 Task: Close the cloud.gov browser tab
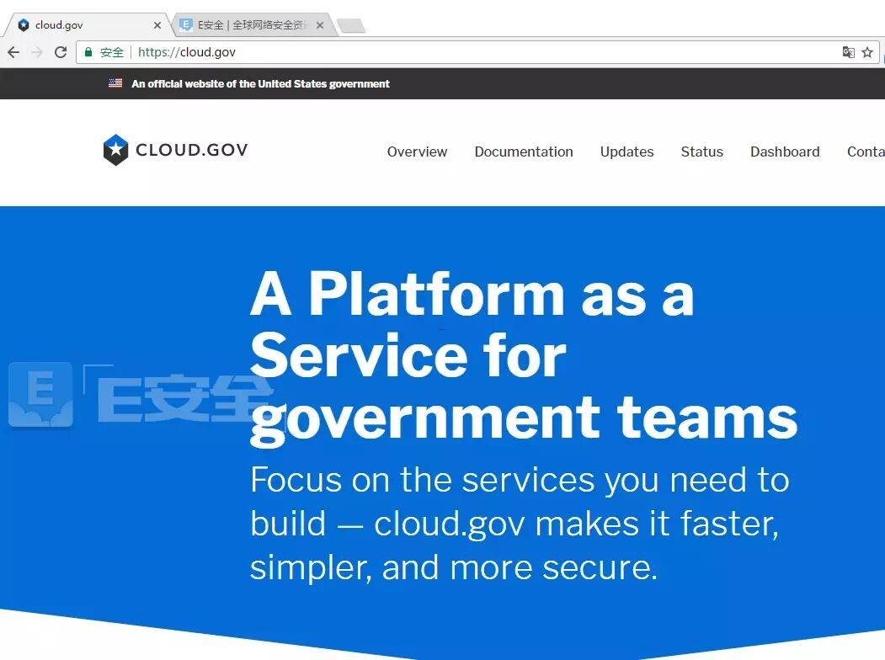(x=157, y=25)
